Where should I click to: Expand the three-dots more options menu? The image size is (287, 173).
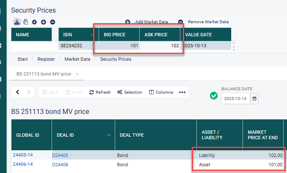click(182, 92)
